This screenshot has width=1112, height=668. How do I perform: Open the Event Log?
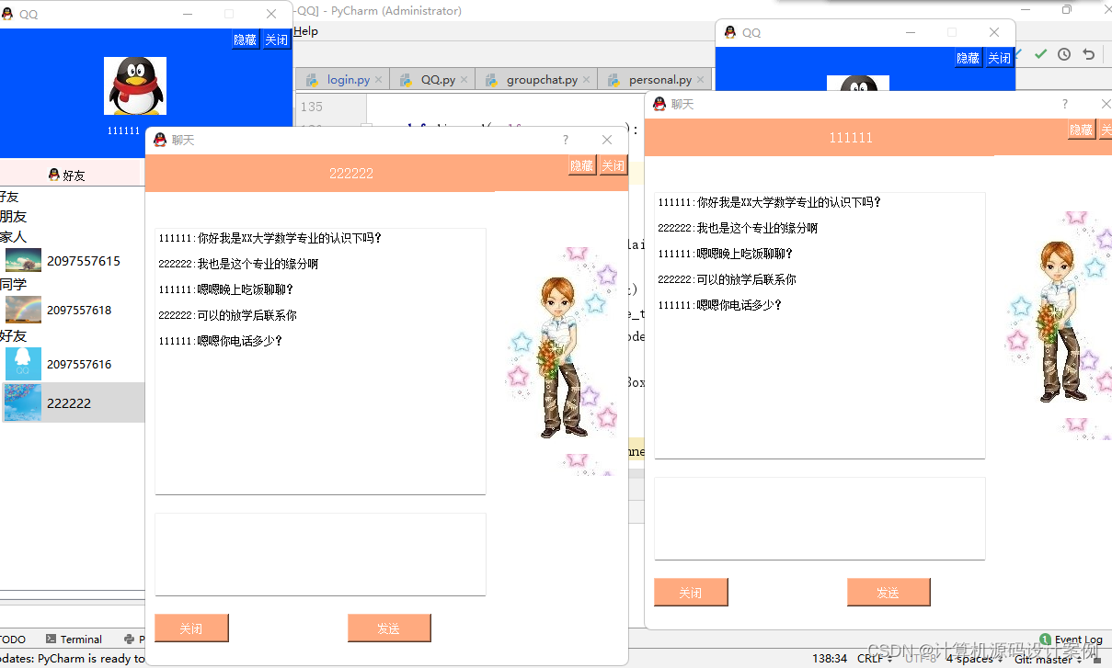1072,640
